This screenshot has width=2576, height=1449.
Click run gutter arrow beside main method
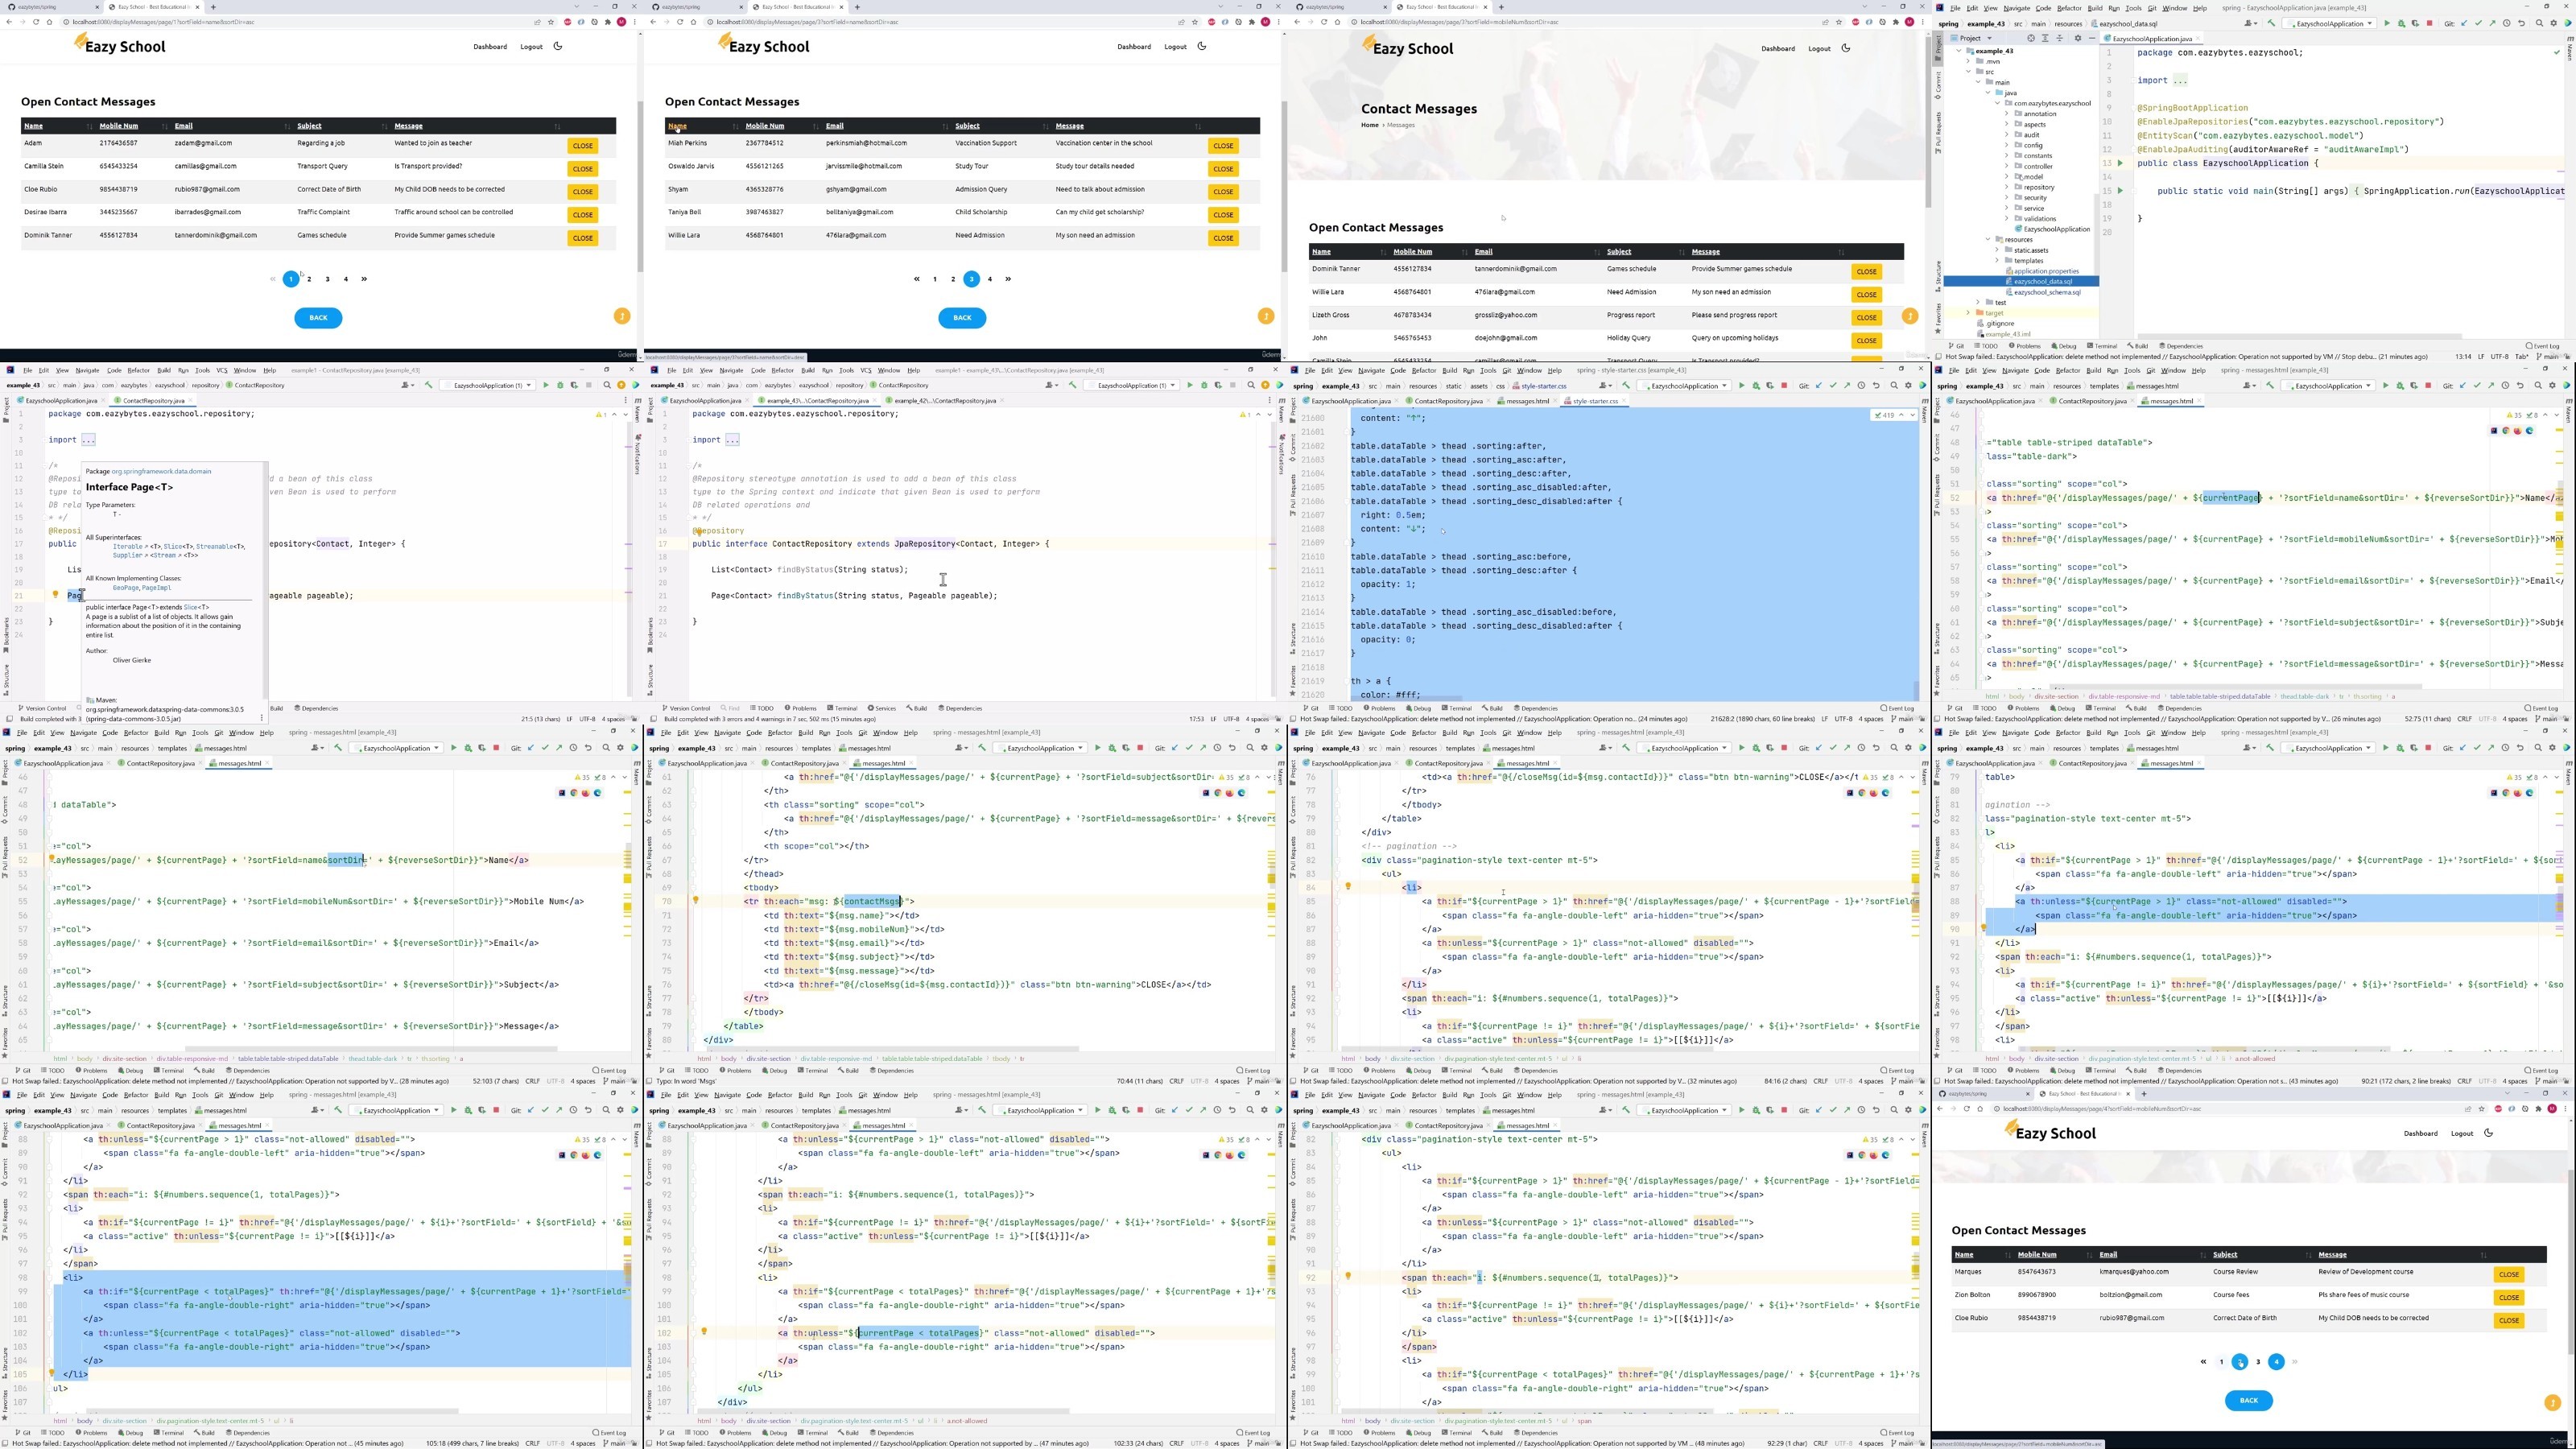(2120, 191)
